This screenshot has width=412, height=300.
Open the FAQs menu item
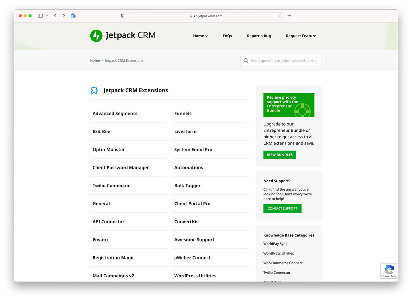pos(227,36)
